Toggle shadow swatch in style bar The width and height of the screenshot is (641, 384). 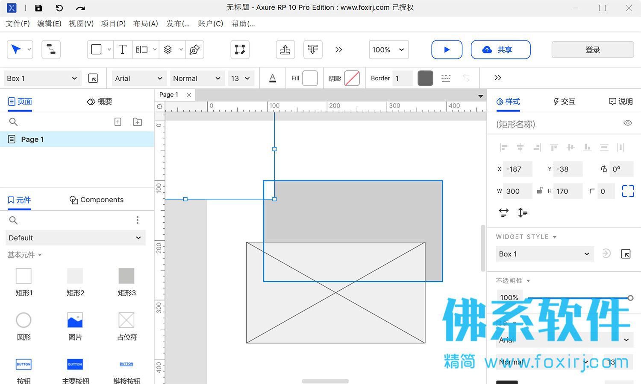tap(352, 78)
